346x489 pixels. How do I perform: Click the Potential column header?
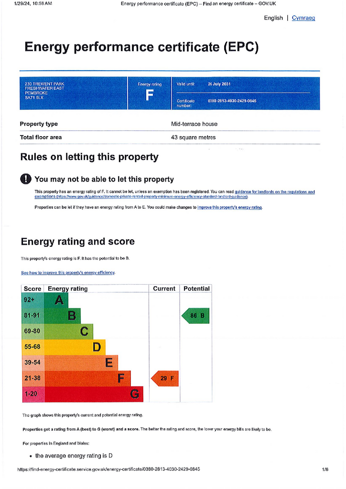196,289
